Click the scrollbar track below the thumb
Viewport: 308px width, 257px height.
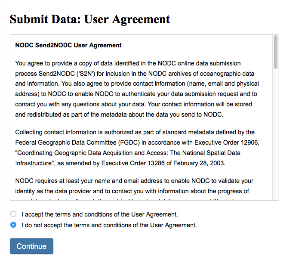pyautogui.click(x=275, y=138)
